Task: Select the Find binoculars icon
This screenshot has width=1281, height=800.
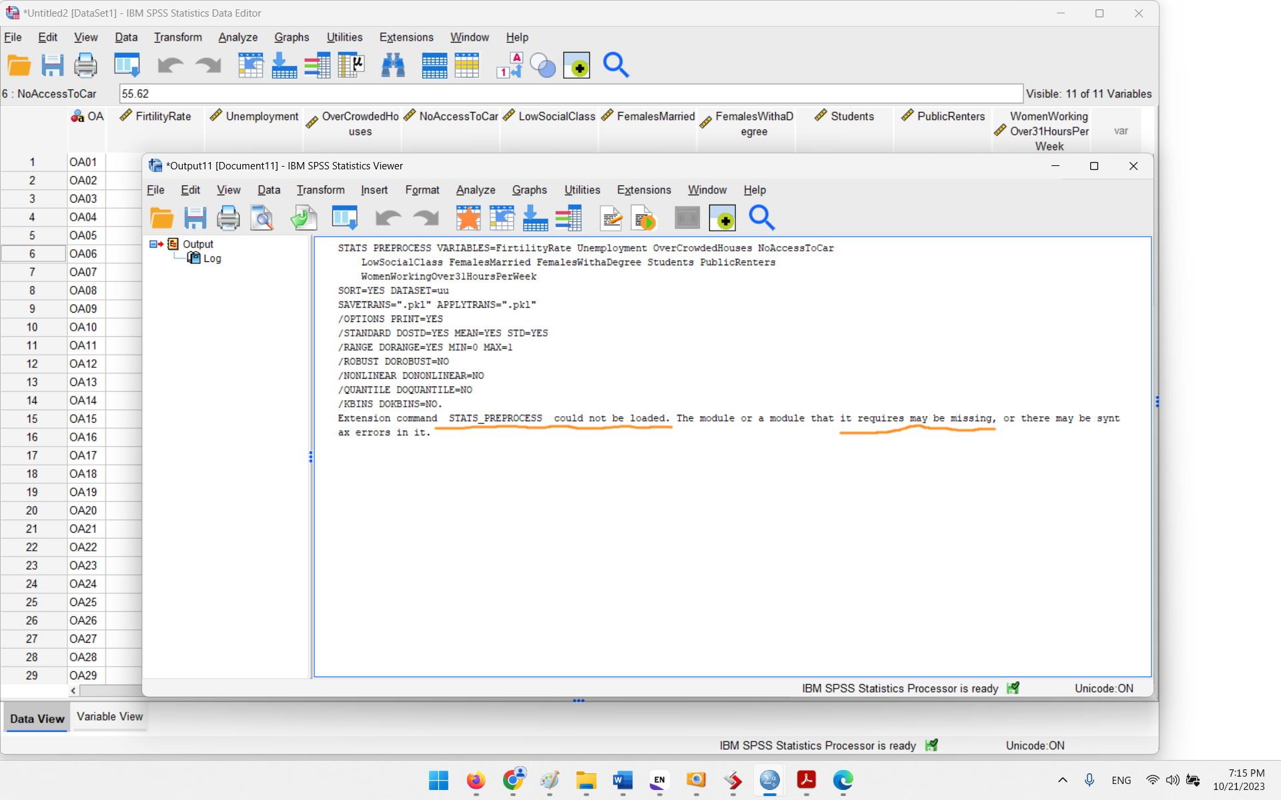Action: (x=393, y=65)
